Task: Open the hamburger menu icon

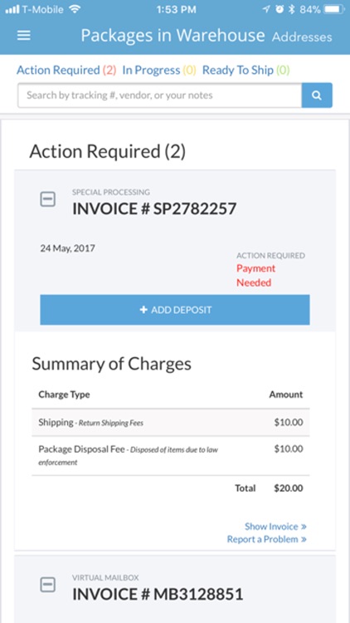Action: point(24,36)
